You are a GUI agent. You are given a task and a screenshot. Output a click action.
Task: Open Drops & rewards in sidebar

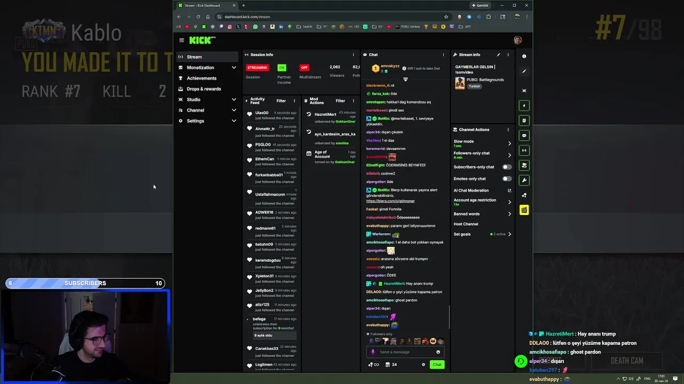click(207, 89)
